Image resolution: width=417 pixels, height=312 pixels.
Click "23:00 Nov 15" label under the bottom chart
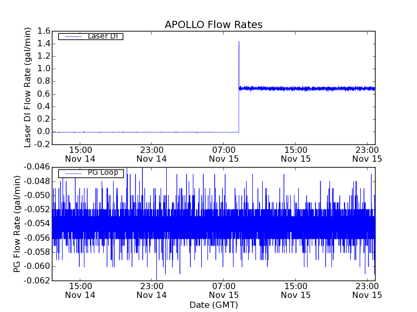click(367, 290)
